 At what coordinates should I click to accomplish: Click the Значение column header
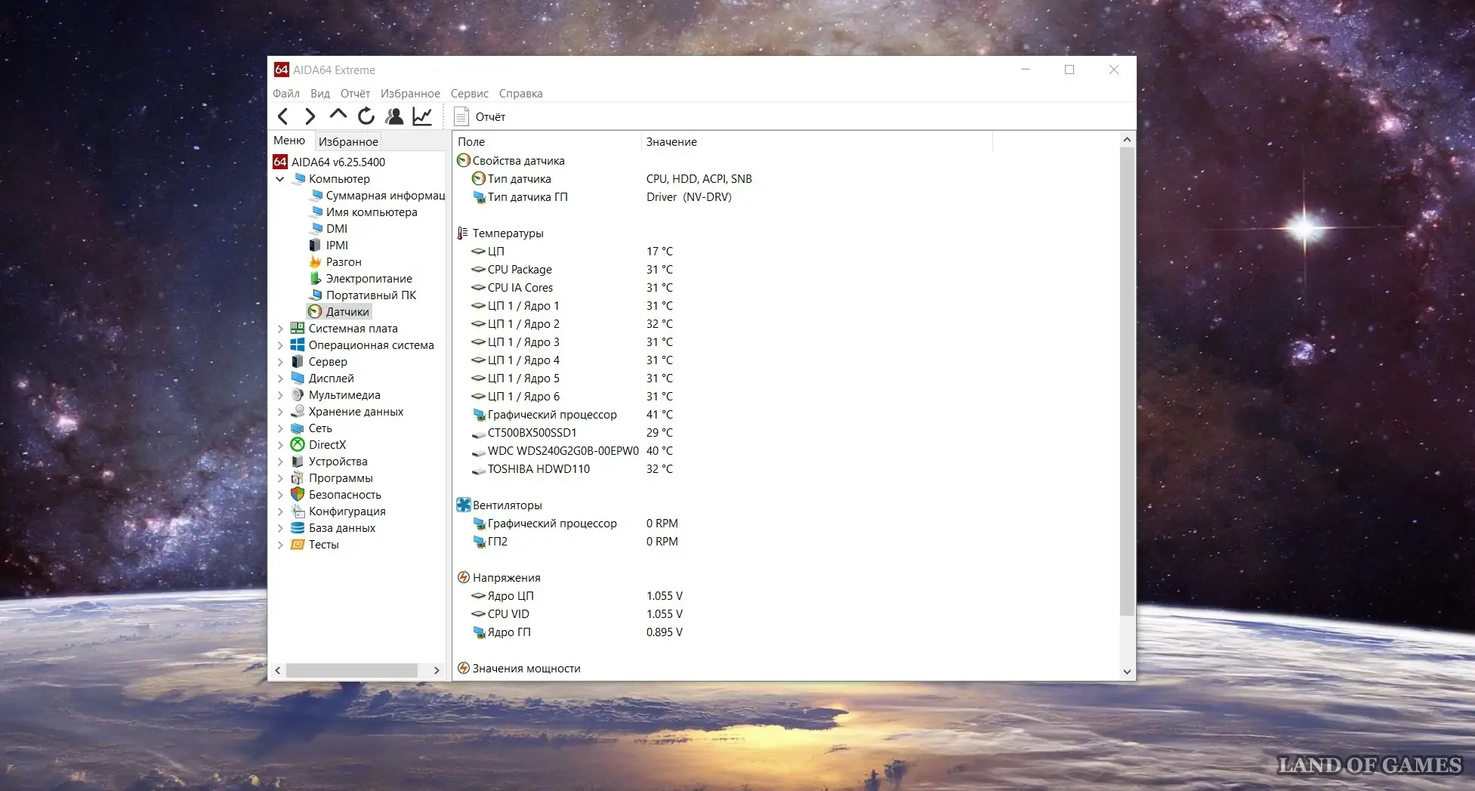tap(671, 142)
